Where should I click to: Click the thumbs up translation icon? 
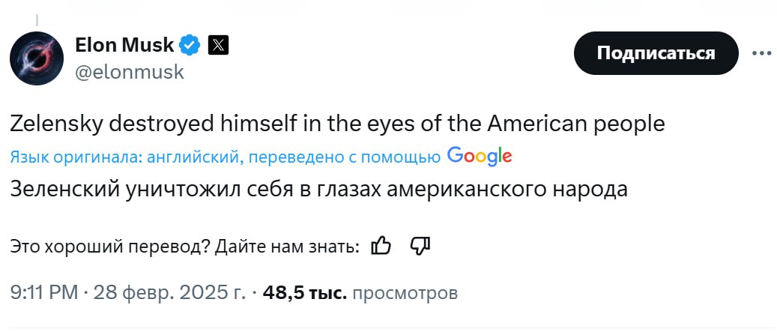tap(381, 246)
